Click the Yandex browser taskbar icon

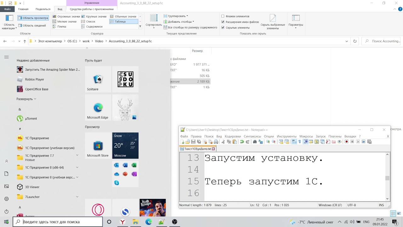[x=122, y=222]
